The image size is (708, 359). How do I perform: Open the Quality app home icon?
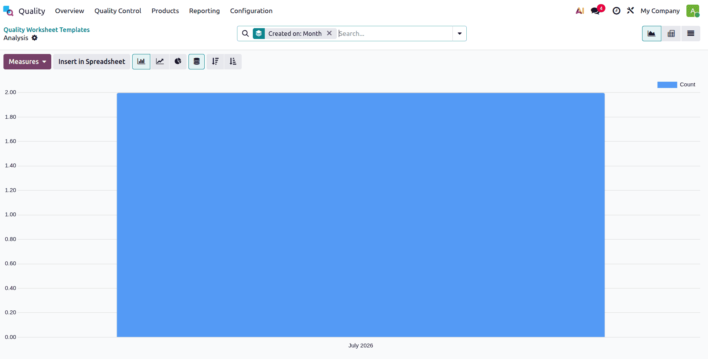[x=8, y=11]
